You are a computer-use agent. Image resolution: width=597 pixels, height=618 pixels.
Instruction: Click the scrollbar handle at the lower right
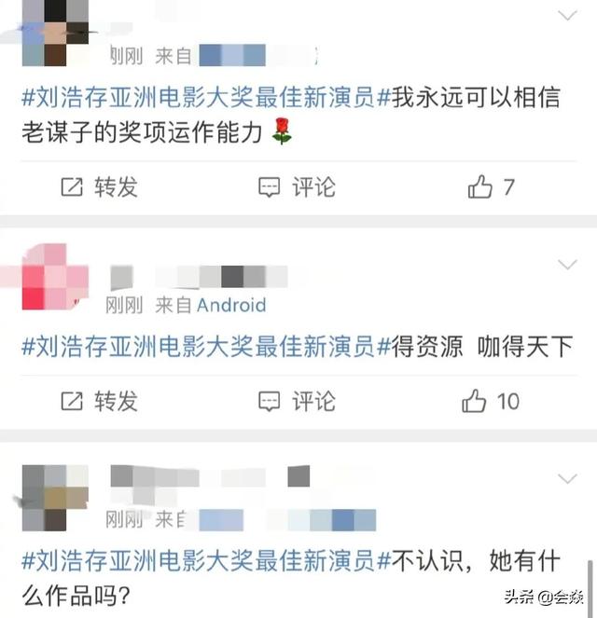pos(590,587)
